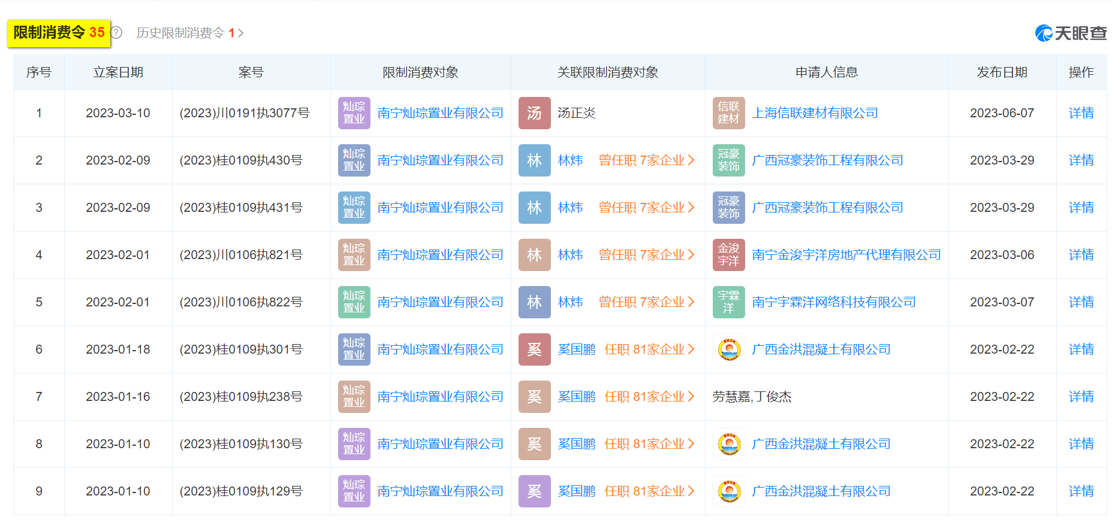
Task: Open 详情 for case 桂0109执301号
Action: tap(1081, 349)
